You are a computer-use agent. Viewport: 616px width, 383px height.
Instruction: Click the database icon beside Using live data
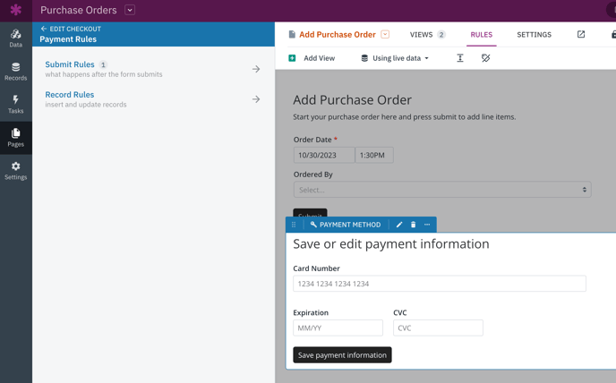364,58
